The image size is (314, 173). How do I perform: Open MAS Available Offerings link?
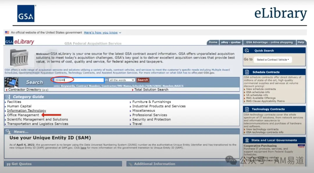click(261, 98)
